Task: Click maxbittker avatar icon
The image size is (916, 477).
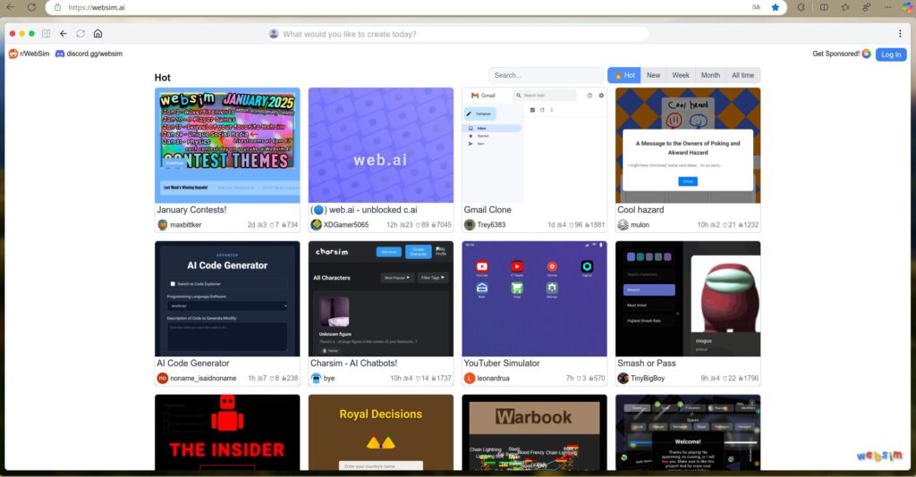Action: click(x=163, y=225)
